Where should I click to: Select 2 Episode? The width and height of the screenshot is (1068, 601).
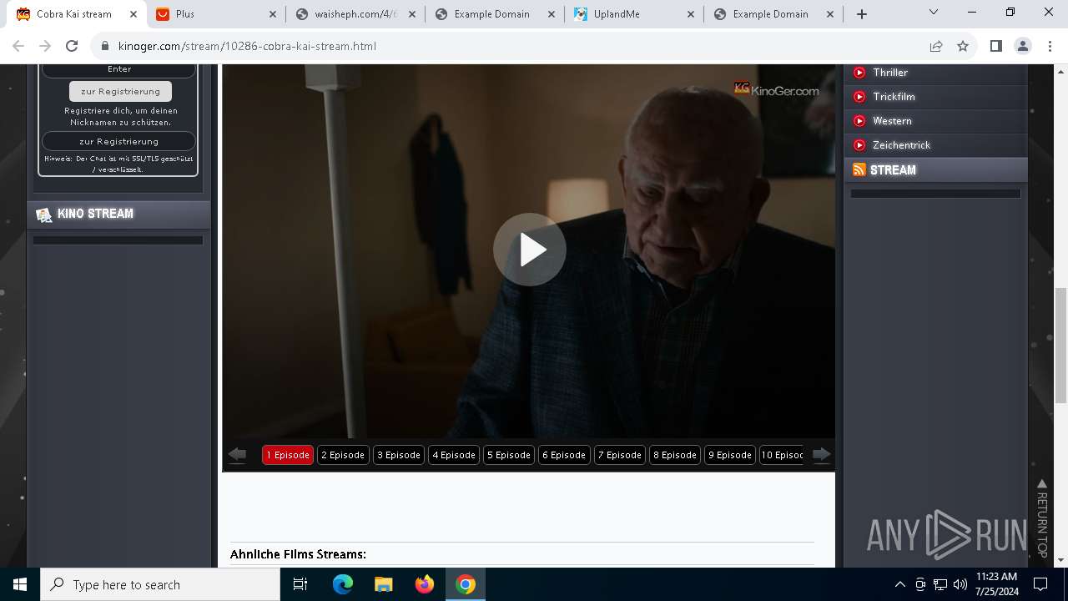[x=343, y=455]
